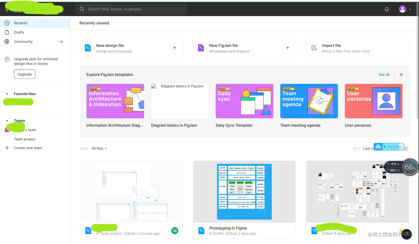Click the See all templates link
Image resolution: width=419 pixels, height=244 pixels.
click(384, 75)
